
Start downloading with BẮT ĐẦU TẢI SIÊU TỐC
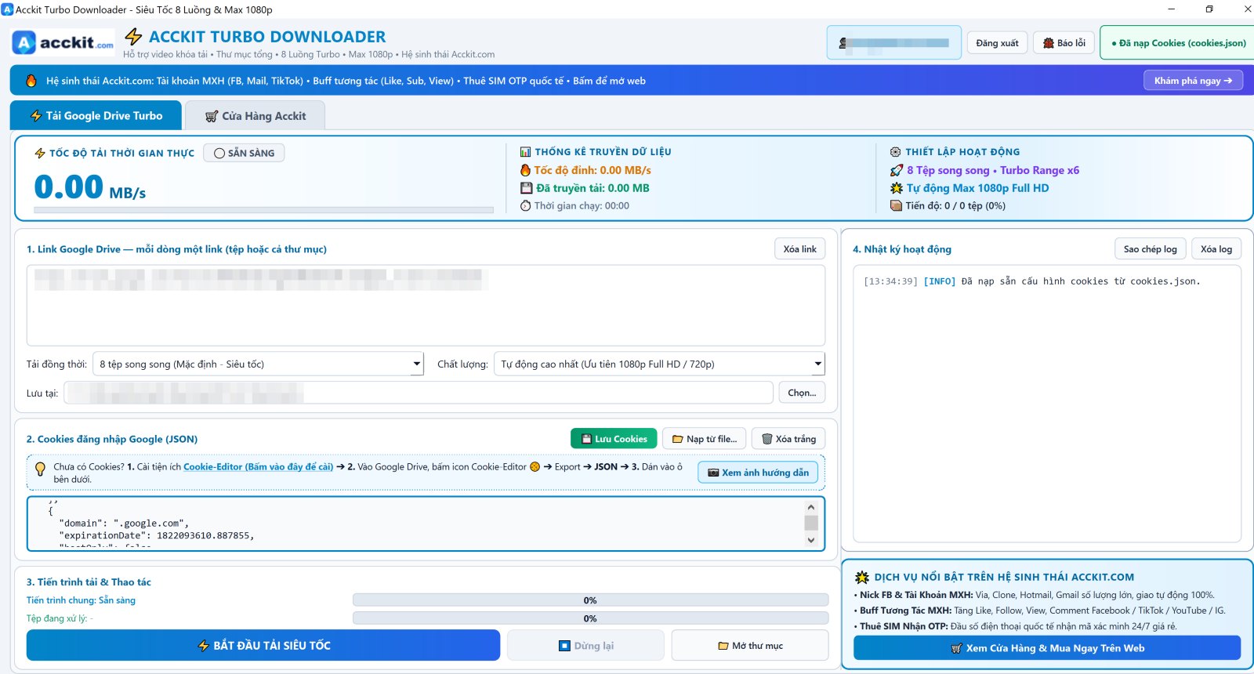coord(263,646)
